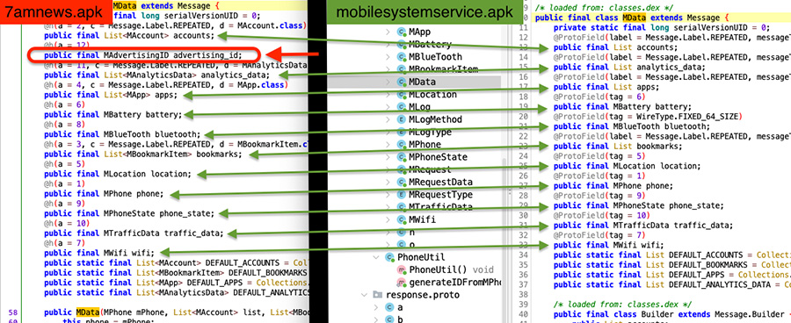The height and width of the screenshot is (323, 791).
Task: Click the MApp class icon
Action: [402, 32]
